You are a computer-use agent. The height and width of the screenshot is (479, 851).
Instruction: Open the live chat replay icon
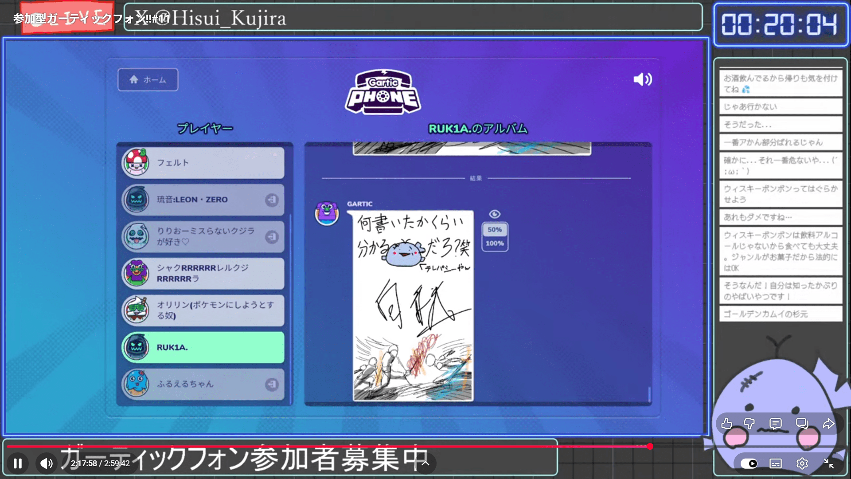point(802,424)
